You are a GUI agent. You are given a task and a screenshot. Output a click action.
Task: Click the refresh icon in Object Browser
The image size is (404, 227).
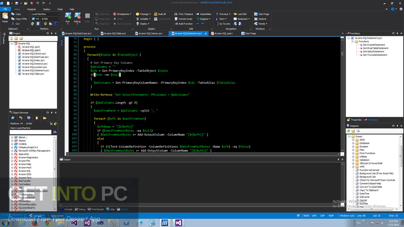pyautogui.click(x=55, y=124)
